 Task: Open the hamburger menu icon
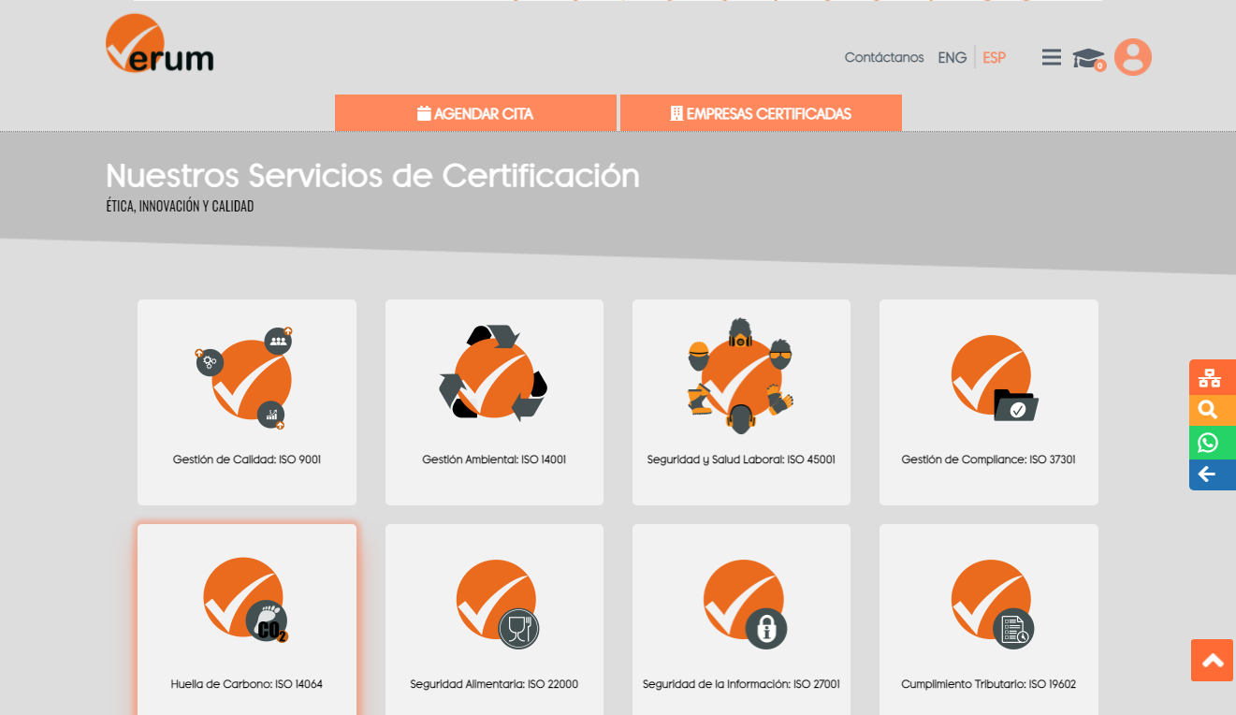click(x=1051, y=57)
